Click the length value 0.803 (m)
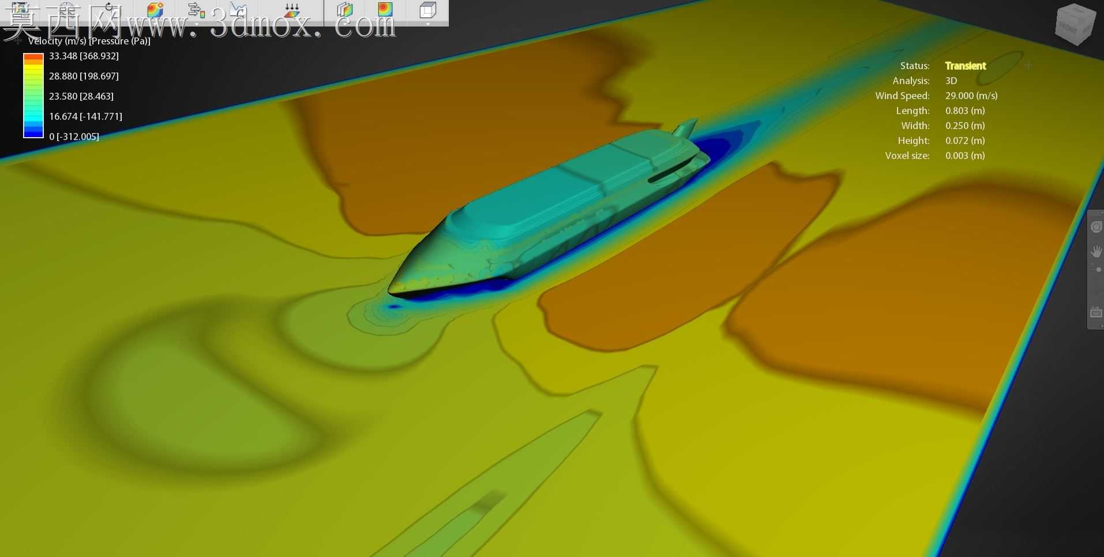 tap(965, 111)
